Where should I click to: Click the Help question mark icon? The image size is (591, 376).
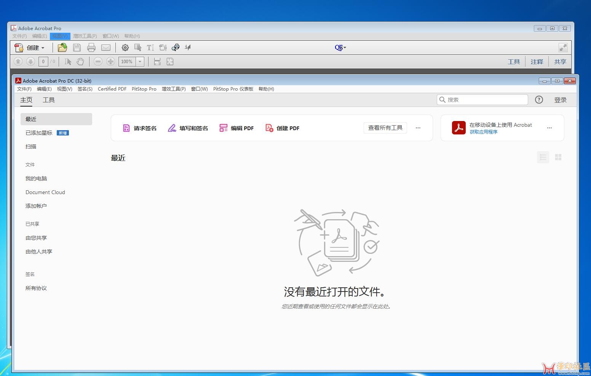coord(539,100)
